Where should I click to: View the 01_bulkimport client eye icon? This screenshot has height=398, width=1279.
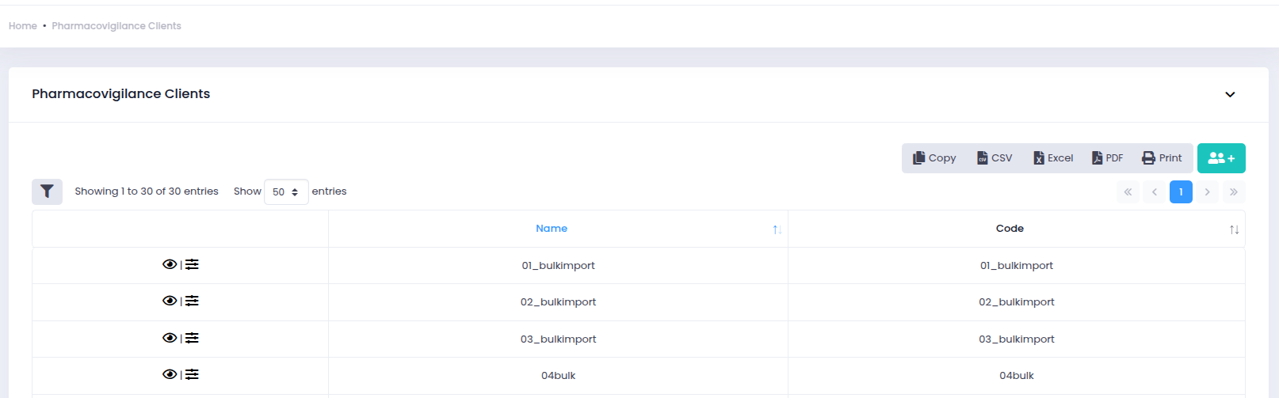tap(170, 264)
